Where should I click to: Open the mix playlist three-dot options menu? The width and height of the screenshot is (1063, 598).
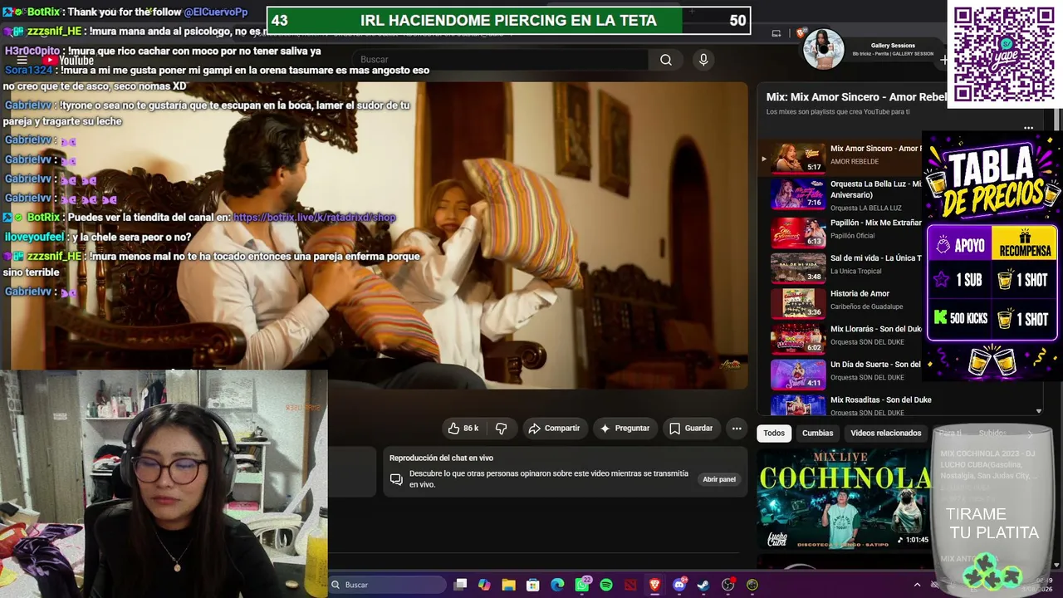click(1028, 128)
